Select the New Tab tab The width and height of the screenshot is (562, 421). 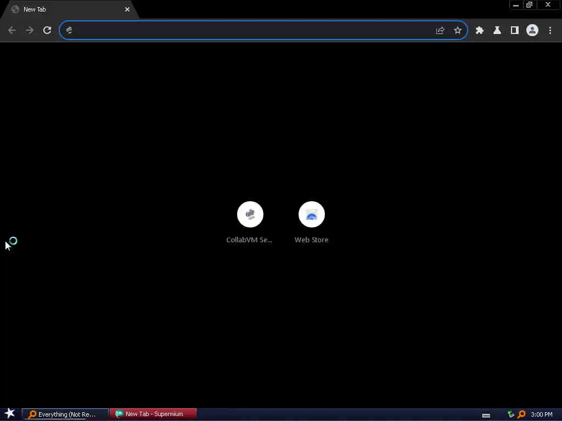click(70, 10)
